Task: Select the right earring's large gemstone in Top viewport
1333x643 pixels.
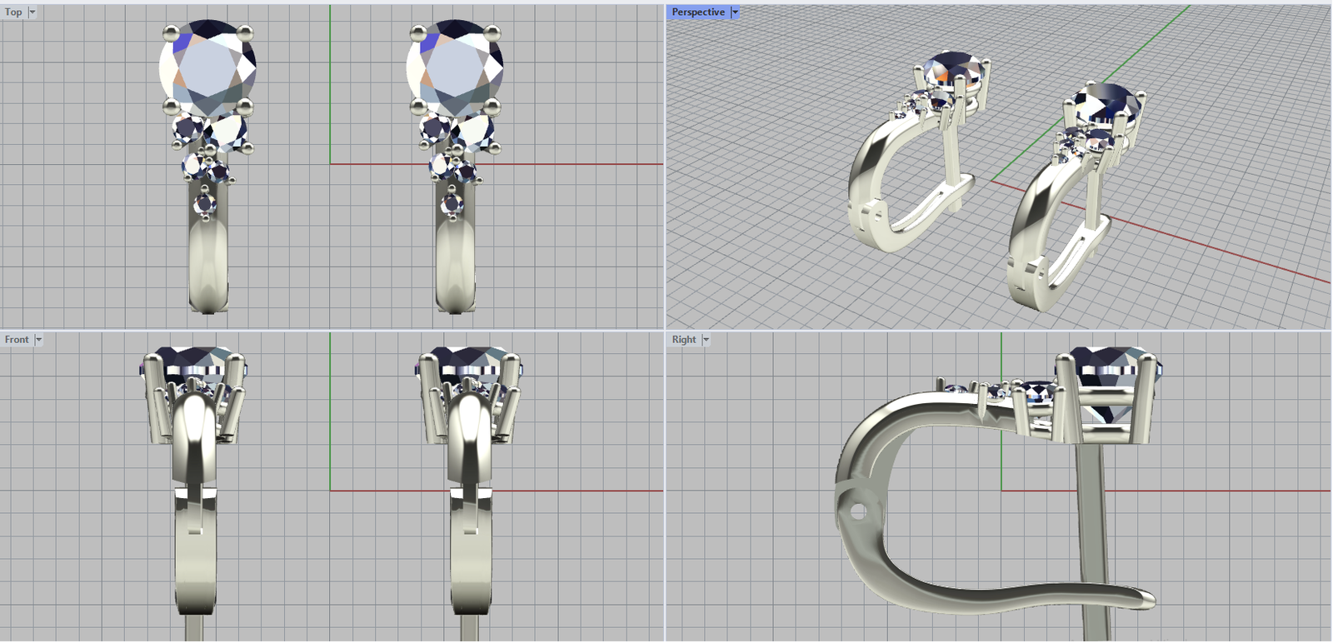Action: pos(455,69)
